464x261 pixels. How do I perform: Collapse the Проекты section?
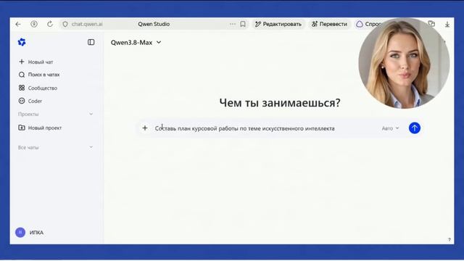pos(91,114)
